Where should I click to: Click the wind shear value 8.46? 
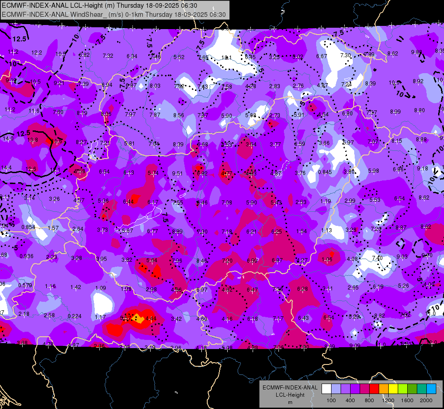coord(202,260)
